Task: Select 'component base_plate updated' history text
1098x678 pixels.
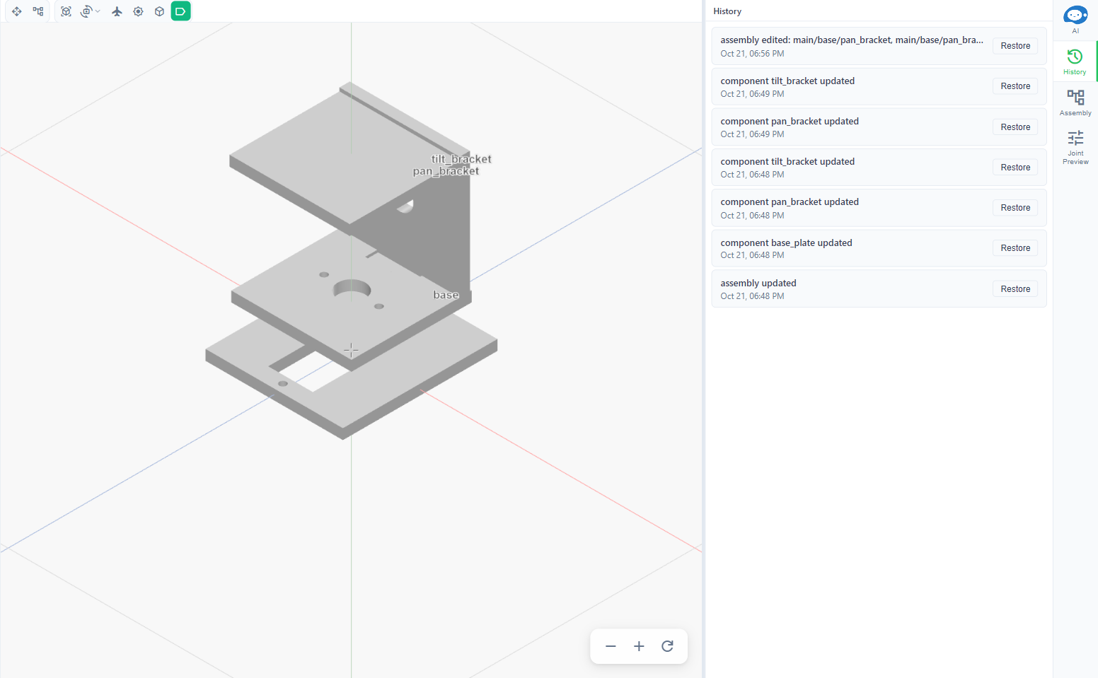Action: pos(786,242)
